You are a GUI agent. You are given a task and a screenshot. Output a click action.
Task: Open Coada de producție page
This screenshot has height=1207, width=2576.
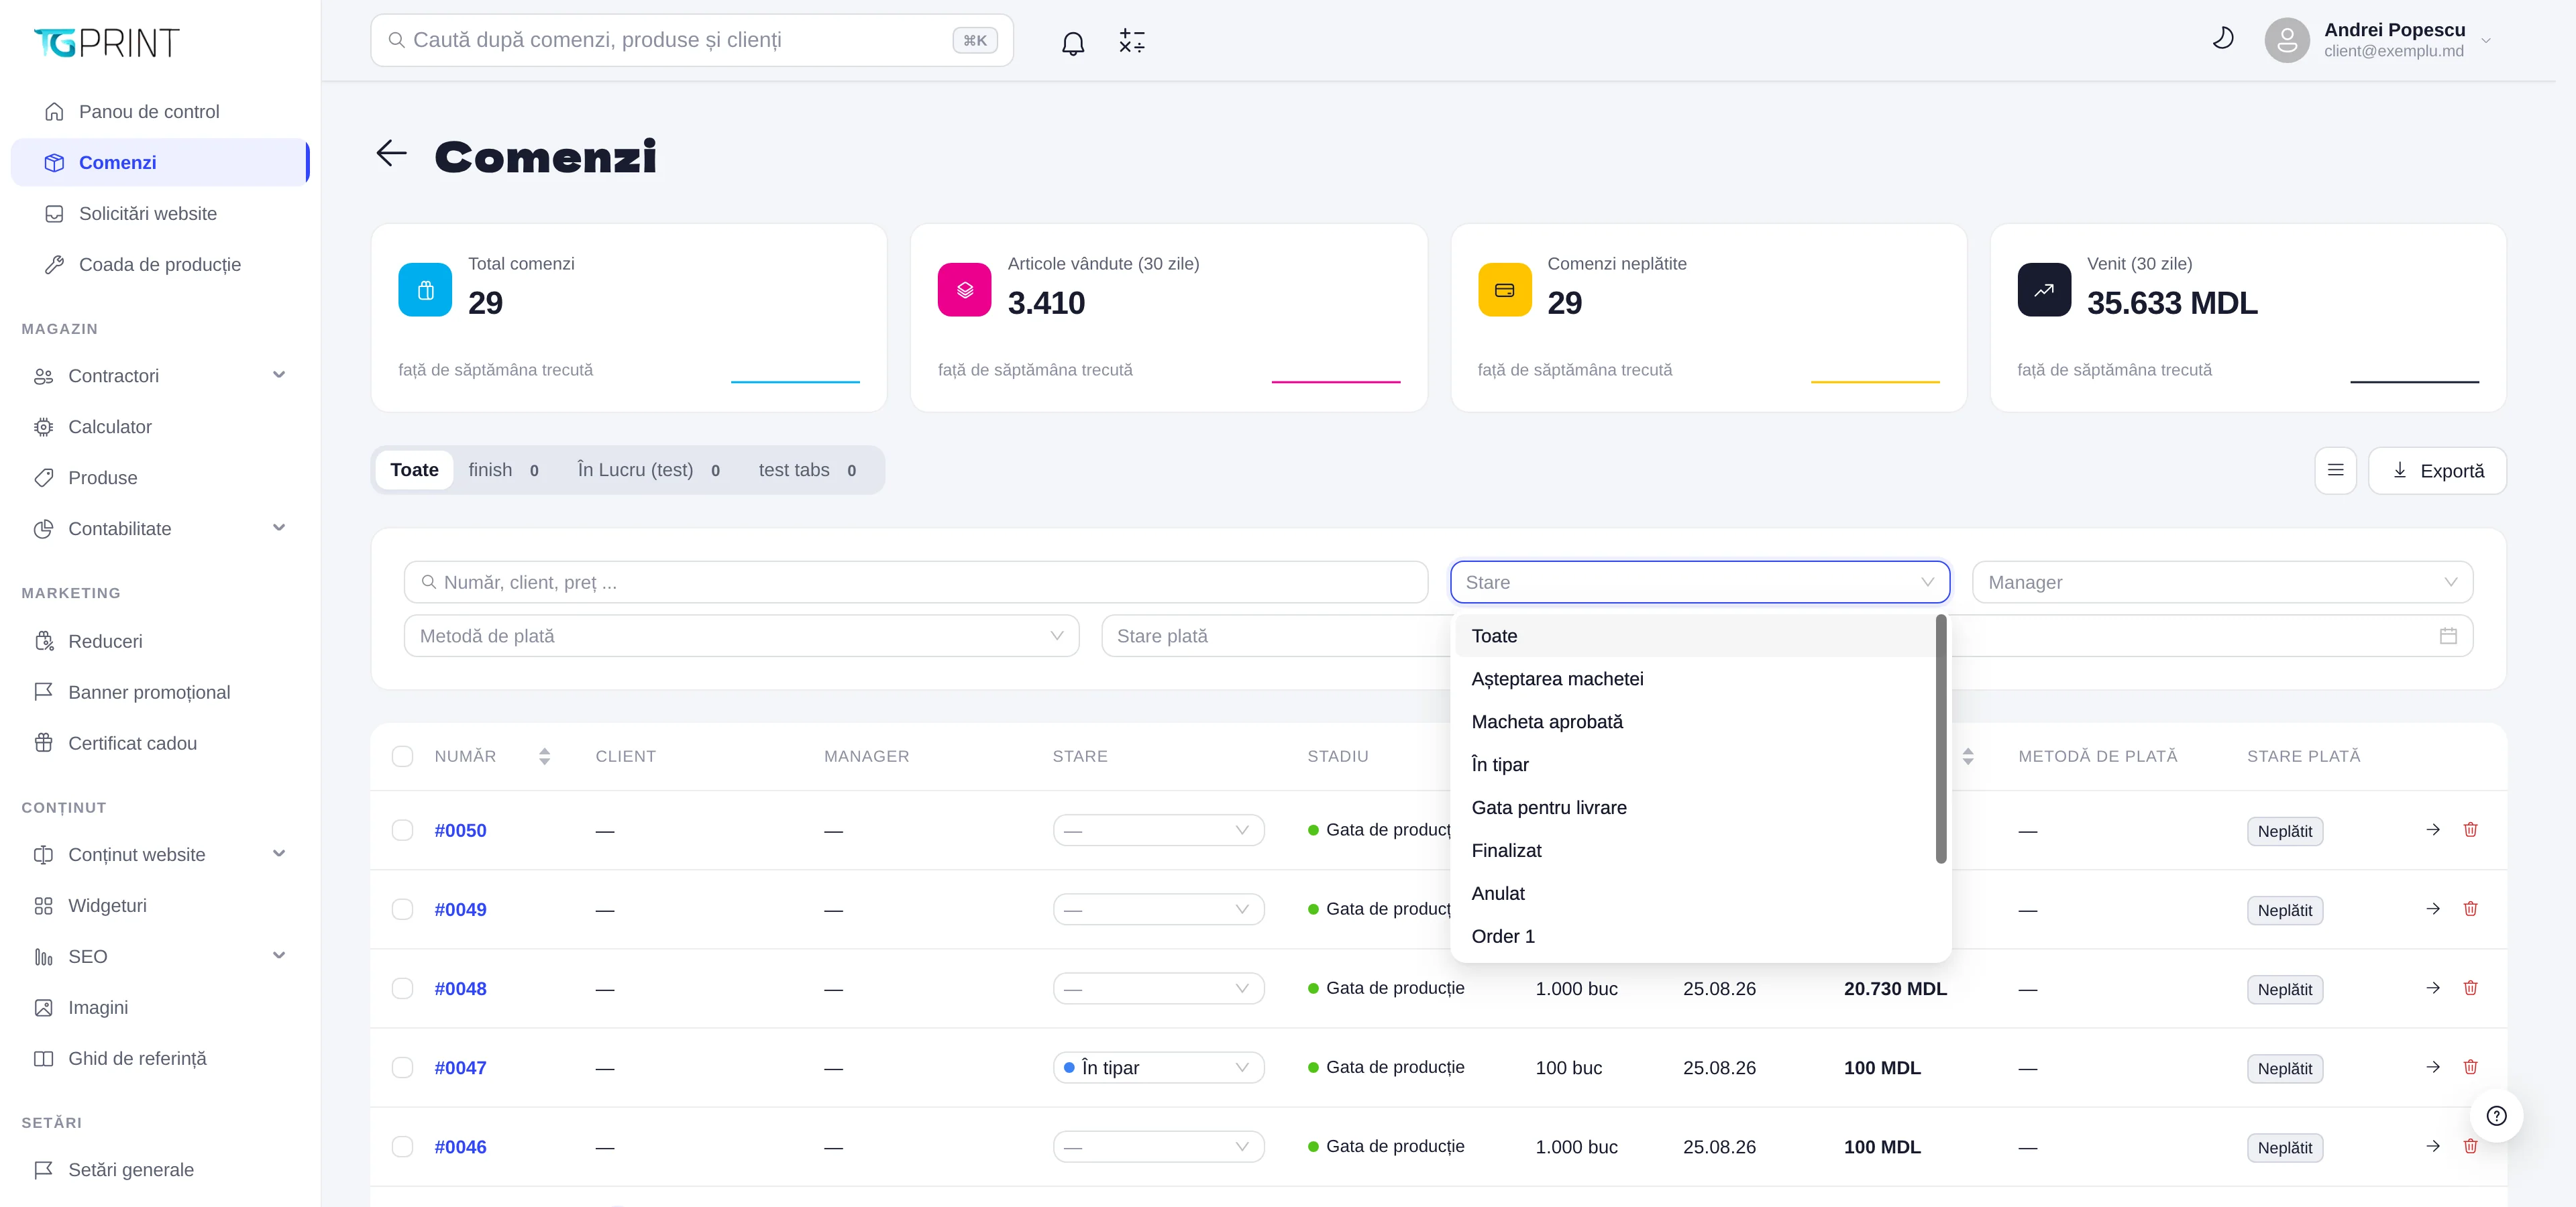(160, 264)
